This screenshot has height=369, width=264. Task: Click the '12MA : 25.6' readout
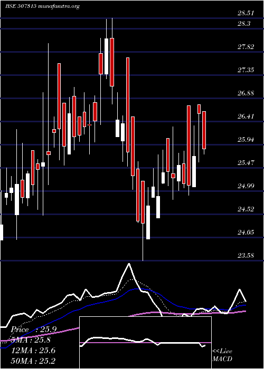[x=33, y=351]
